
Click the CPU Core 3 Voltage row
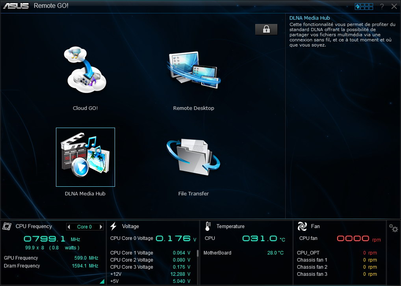point(150,267)
